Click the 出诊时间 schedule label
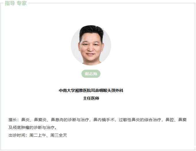196x151 pixels. coord(17,135)
